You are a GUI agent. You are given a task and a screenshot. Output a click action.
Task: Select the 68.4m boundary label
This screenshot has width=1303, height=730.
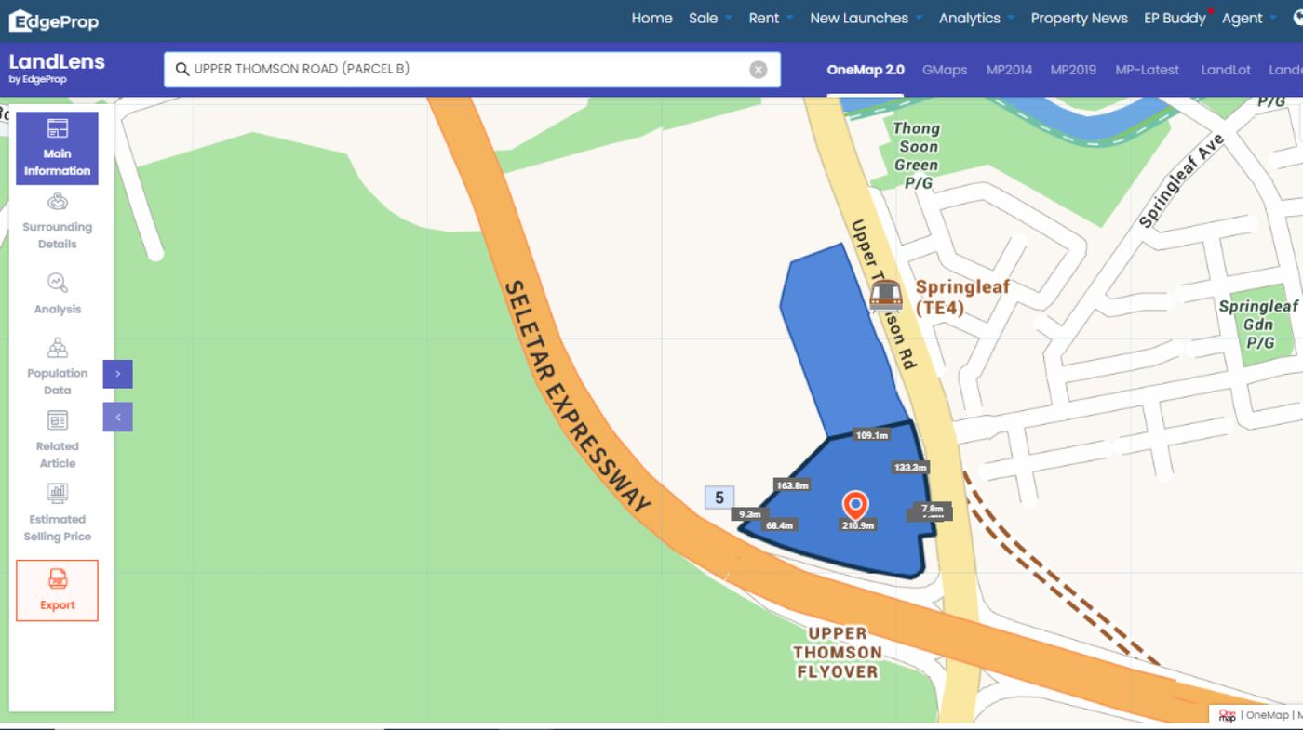(x=779, y=525)
